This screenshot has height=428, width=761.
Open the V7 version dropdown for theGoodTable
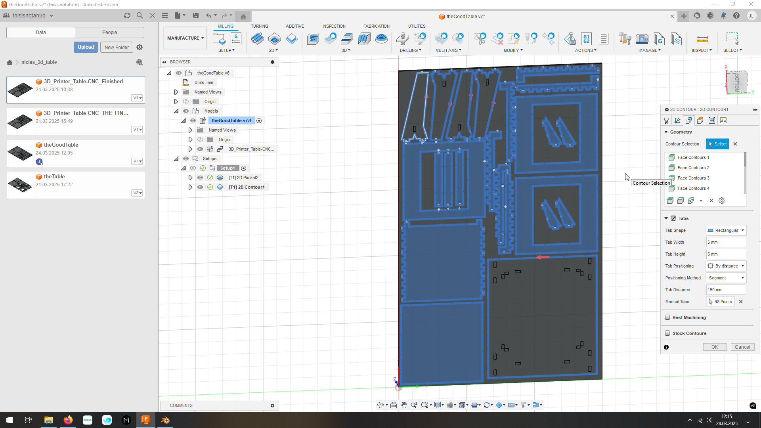pyautogui.click(x=137, y=161)
